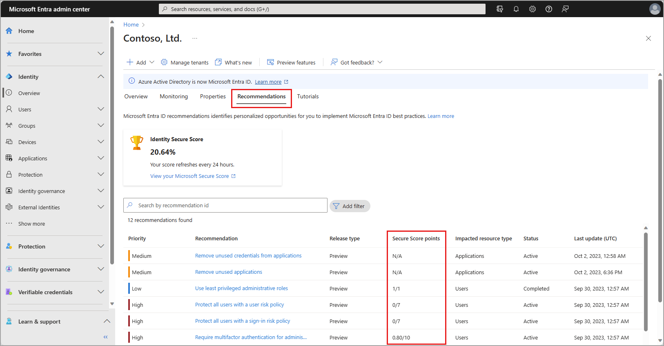Screen dimensions: 664x346
Task: Click the Users person icon
Action: pos(9,109)
